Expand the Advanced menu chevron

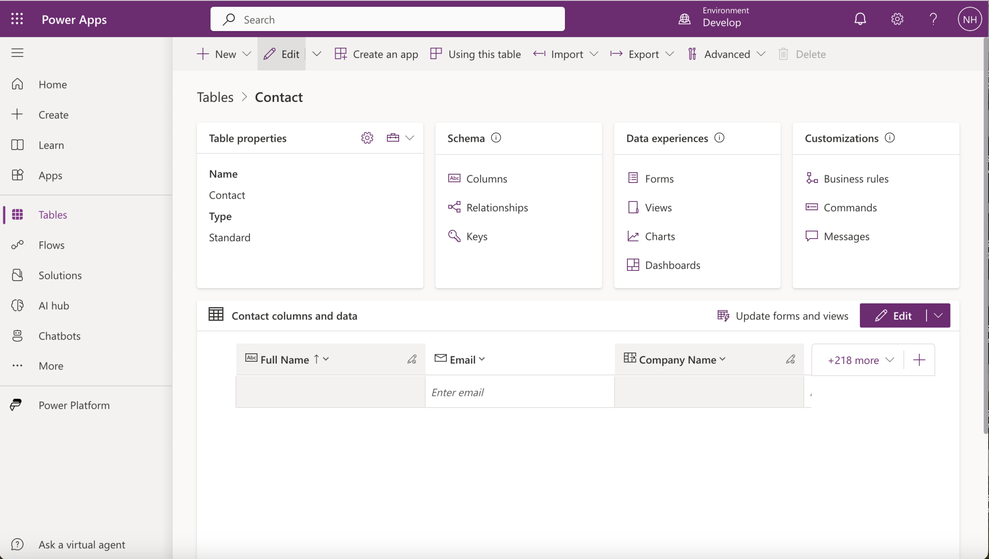coord(761,54)
